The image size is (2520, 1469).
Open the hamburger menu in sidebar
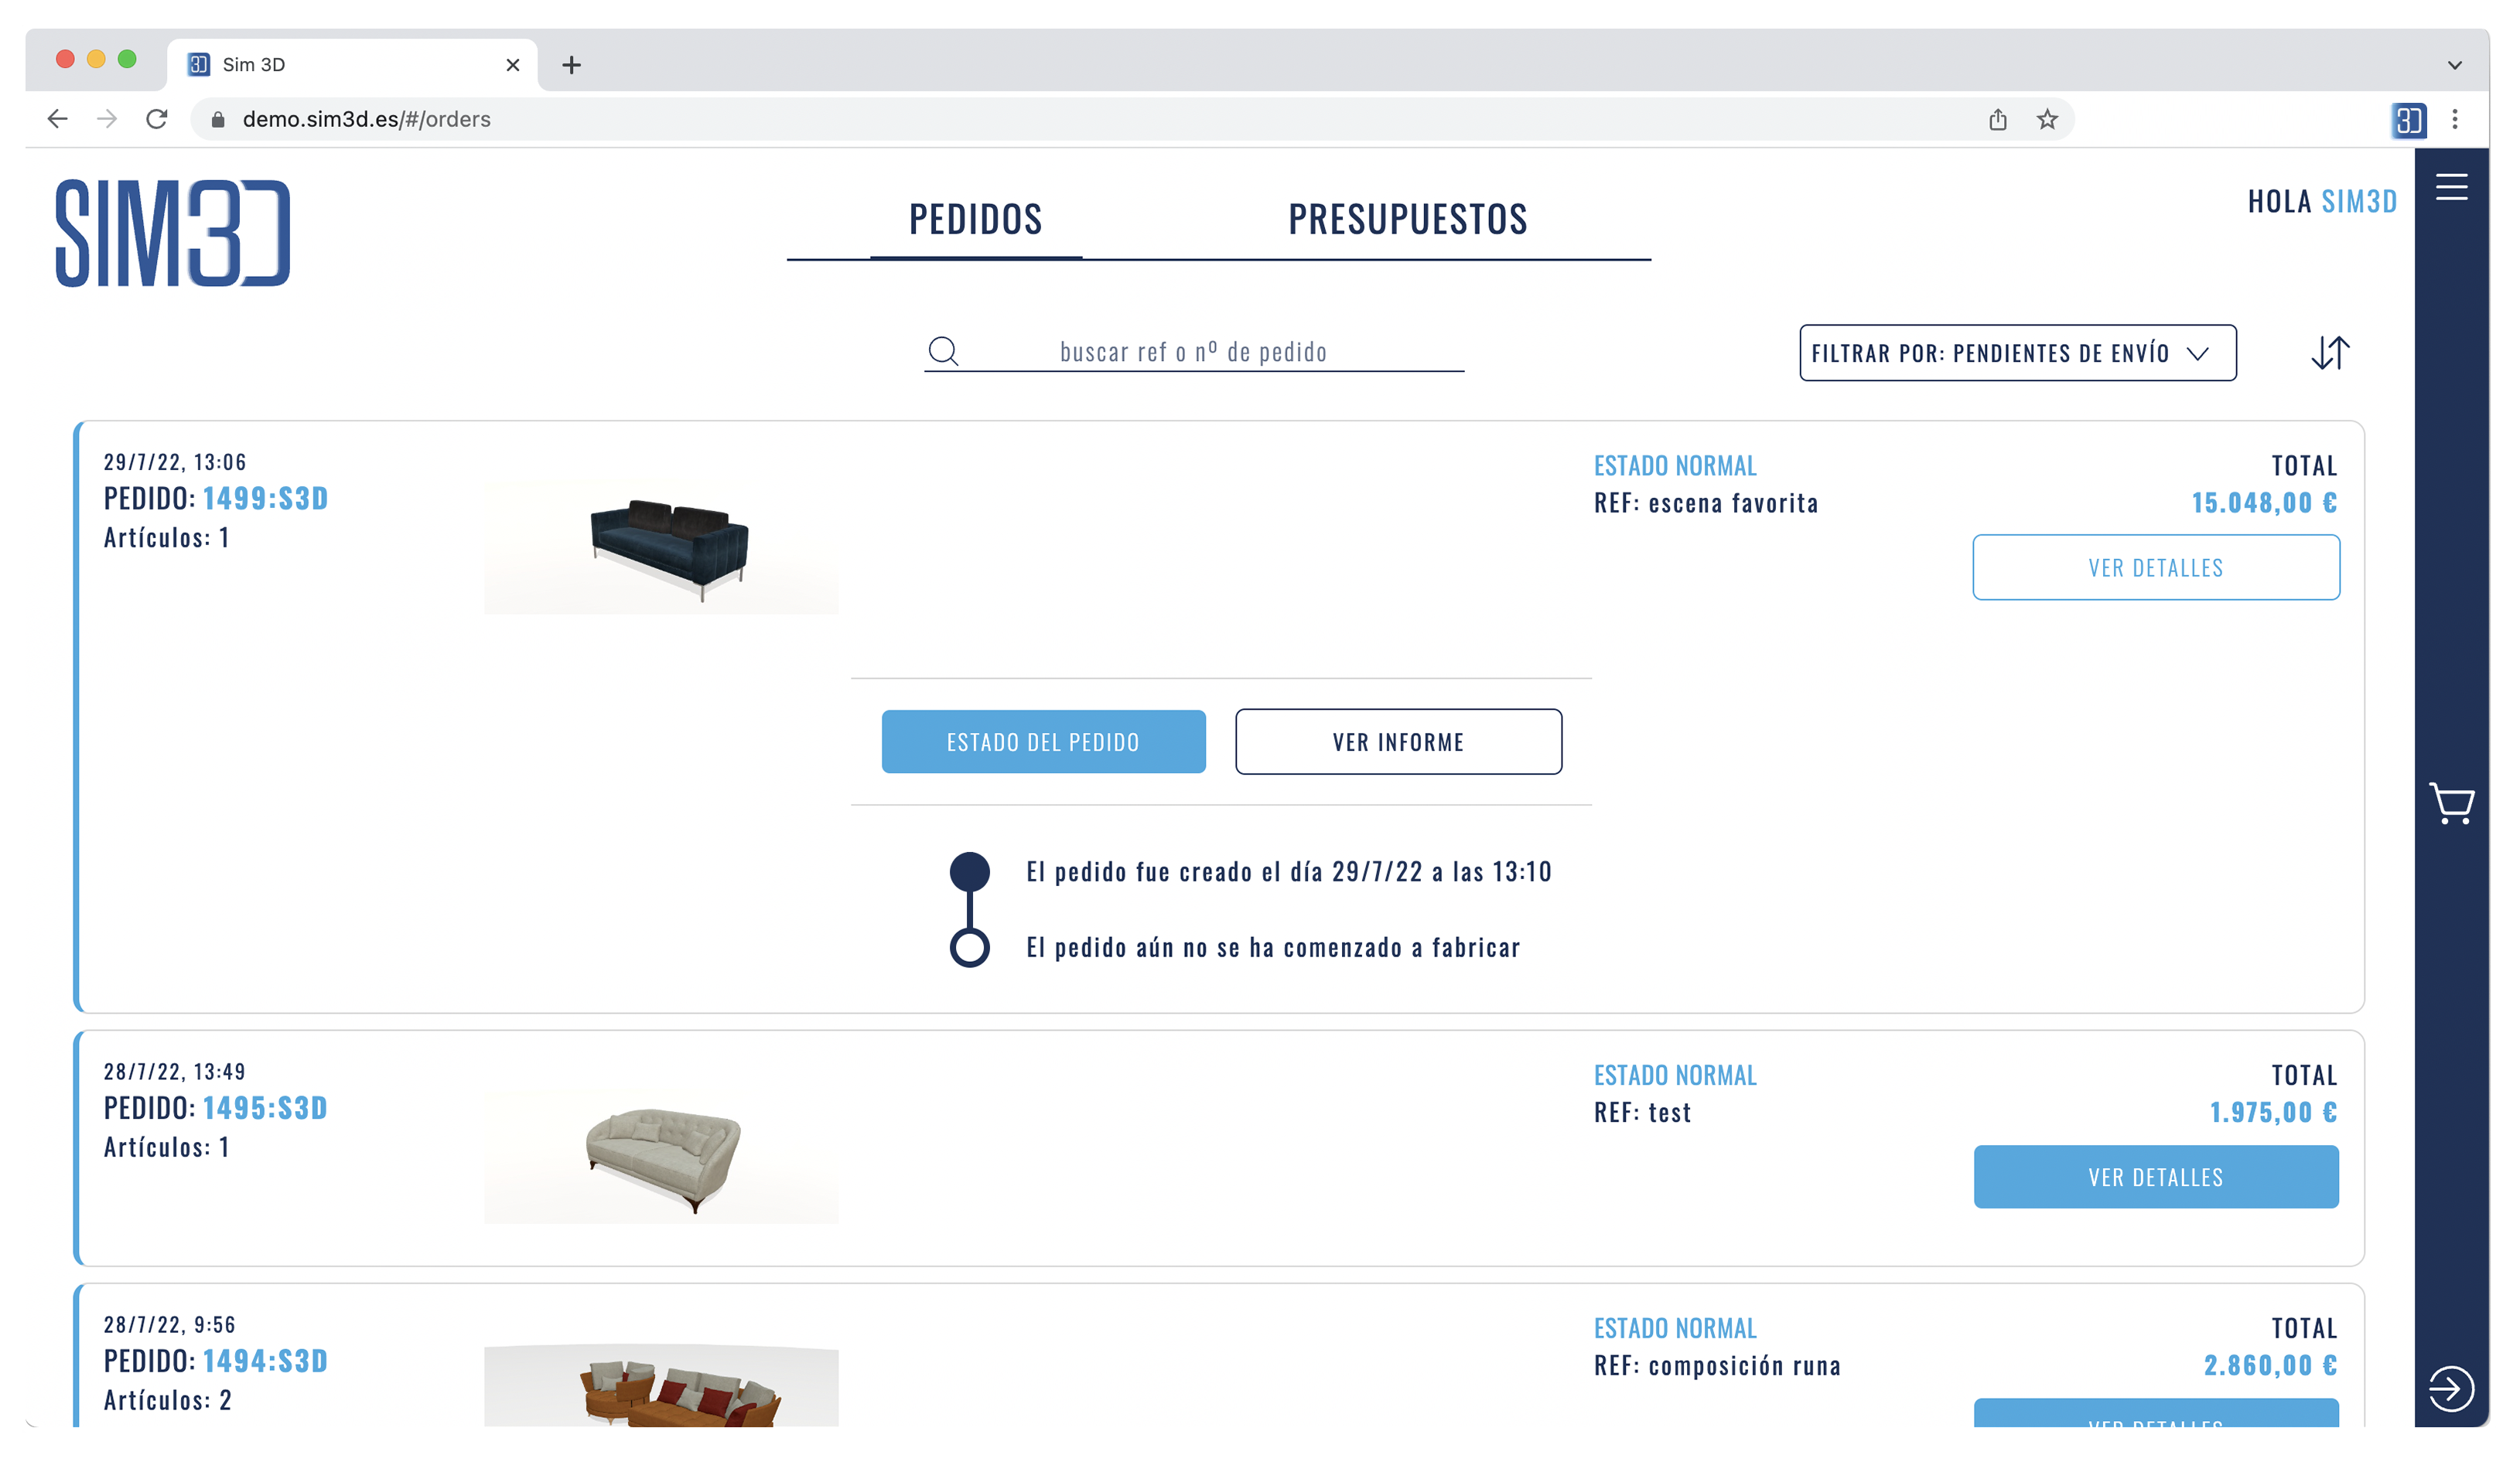(x=2451, y=187)
